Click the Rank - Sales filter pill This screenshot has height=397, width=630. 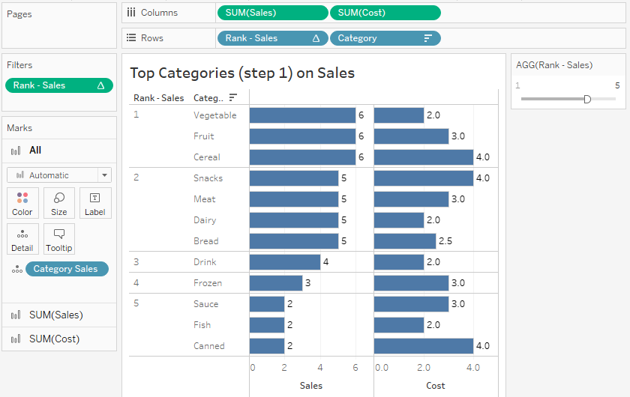pos(58,85)
